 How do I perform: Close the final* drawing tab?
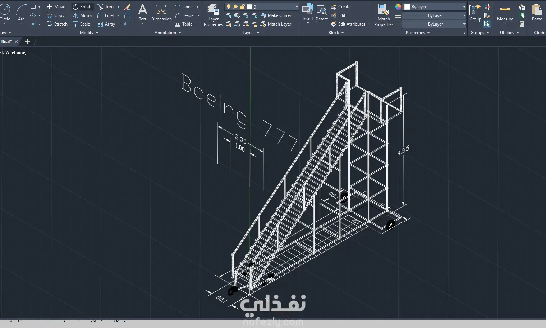[x=16, y=42]
